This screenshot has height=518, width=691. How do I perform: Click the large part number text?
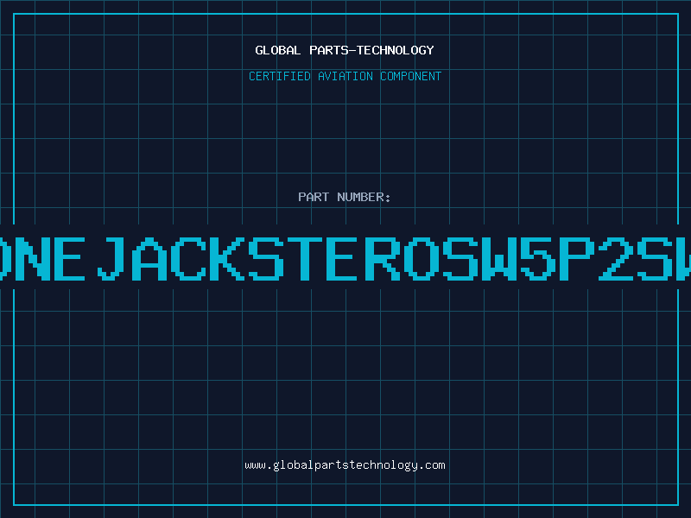click(345, 258)
